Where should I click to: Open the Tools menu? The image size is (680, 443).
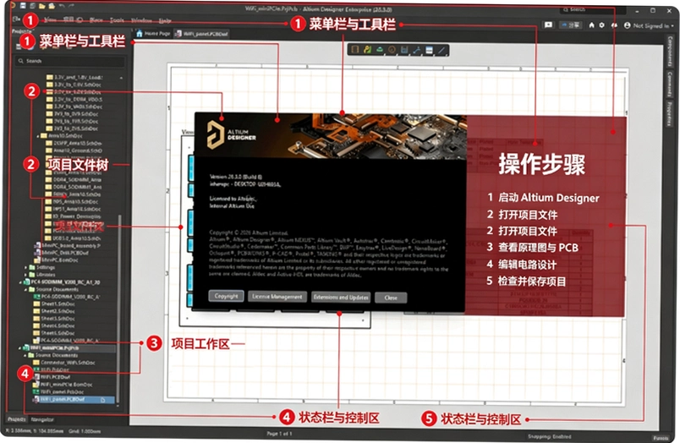(117, 20)
